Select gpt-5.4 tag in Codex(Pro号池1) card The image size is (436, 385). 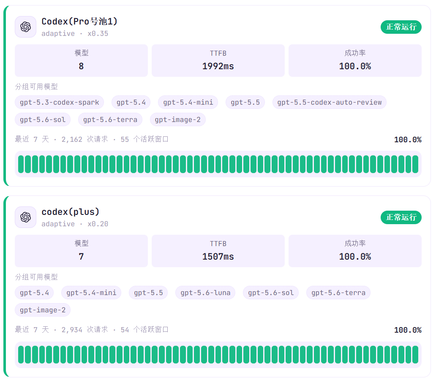click(131, 102)
